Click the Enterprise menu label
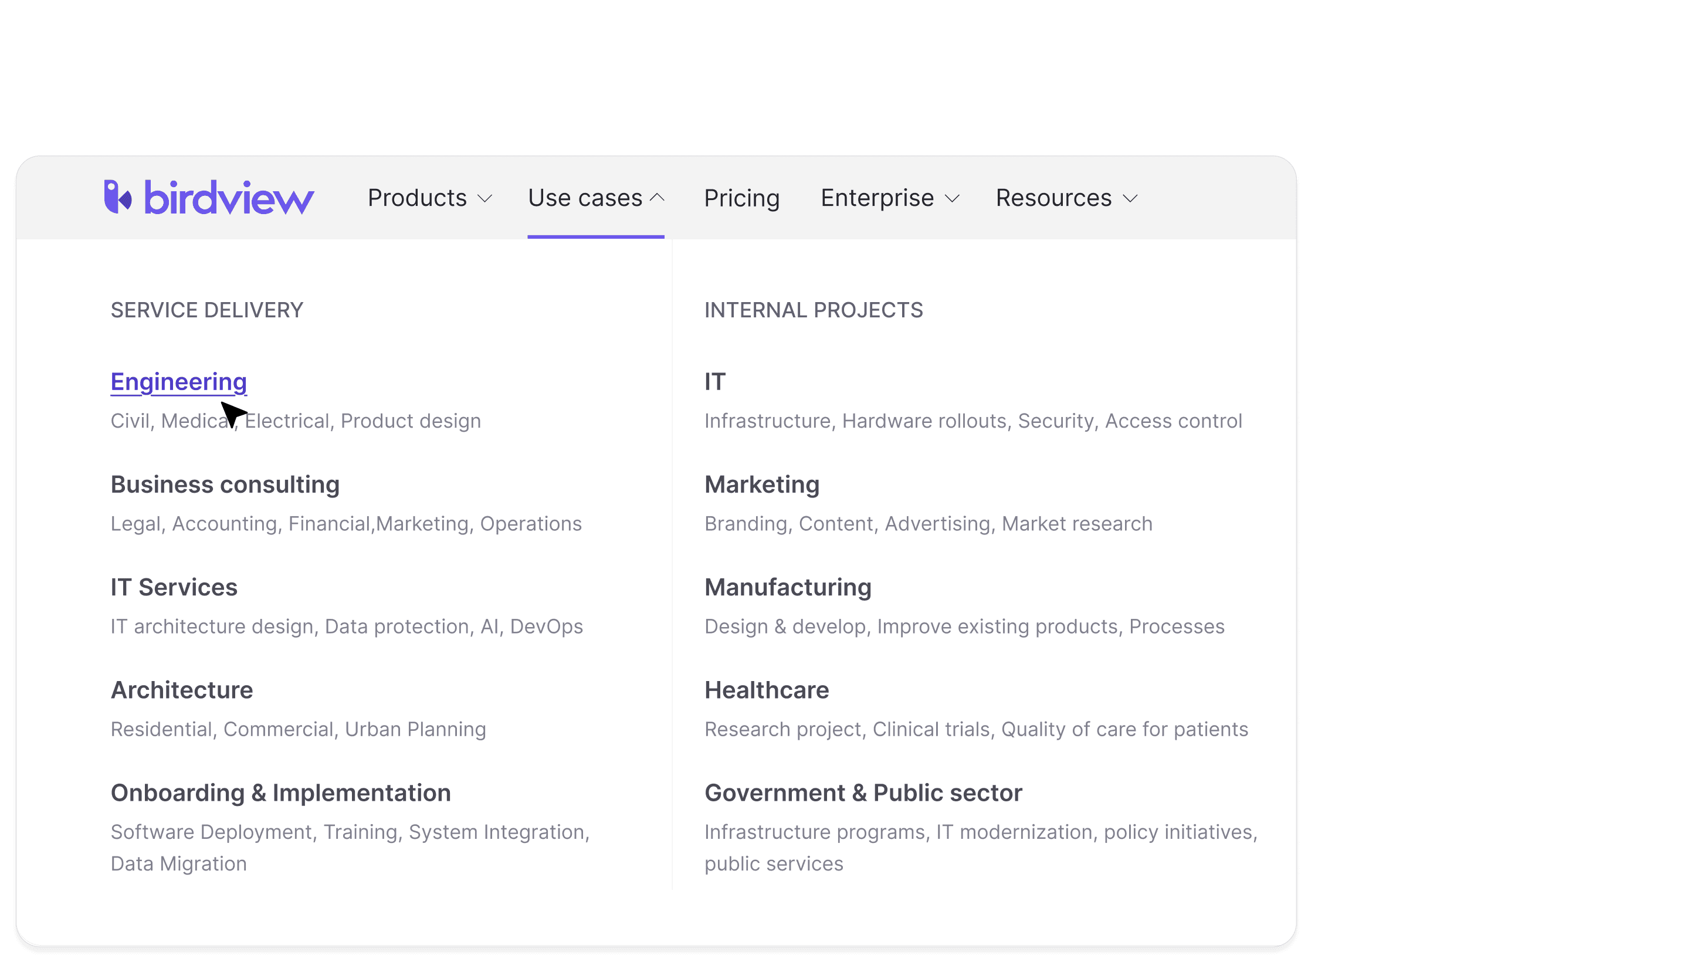The height and width of the screenshot is (972, 1684). tap(876, 198)
